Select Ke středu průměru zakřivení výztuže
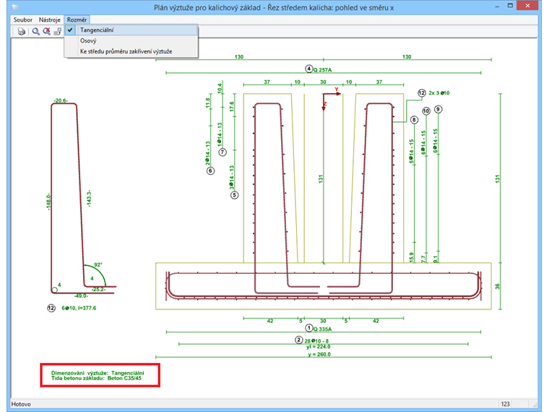549x412 pixels. [131, 51]
